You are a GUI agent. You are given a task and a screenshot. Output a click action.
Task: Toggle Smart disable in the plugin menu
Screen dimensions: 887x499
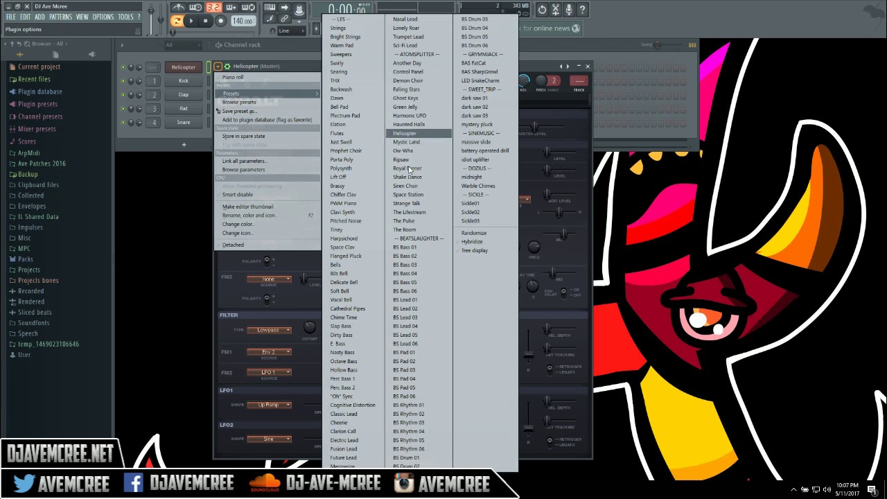[238, 195]
